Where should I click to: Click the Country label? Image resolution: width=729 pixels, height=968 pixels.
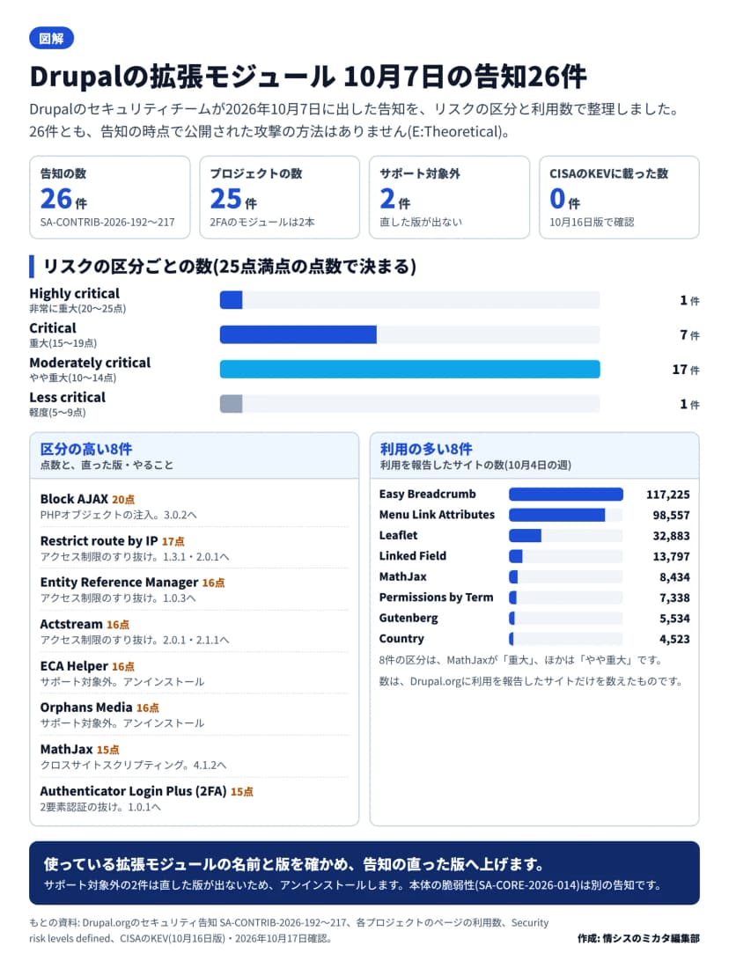pyautogui.click(x=401, y=638)
